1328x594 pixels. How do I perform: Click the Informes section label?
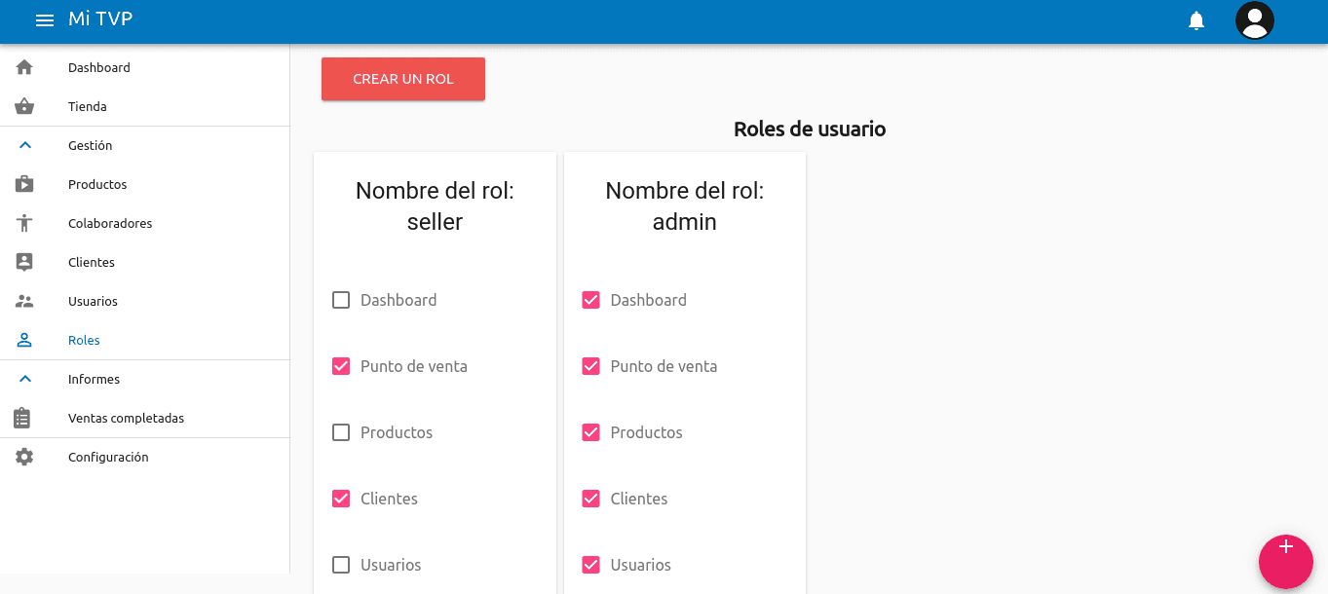(94, 379)
